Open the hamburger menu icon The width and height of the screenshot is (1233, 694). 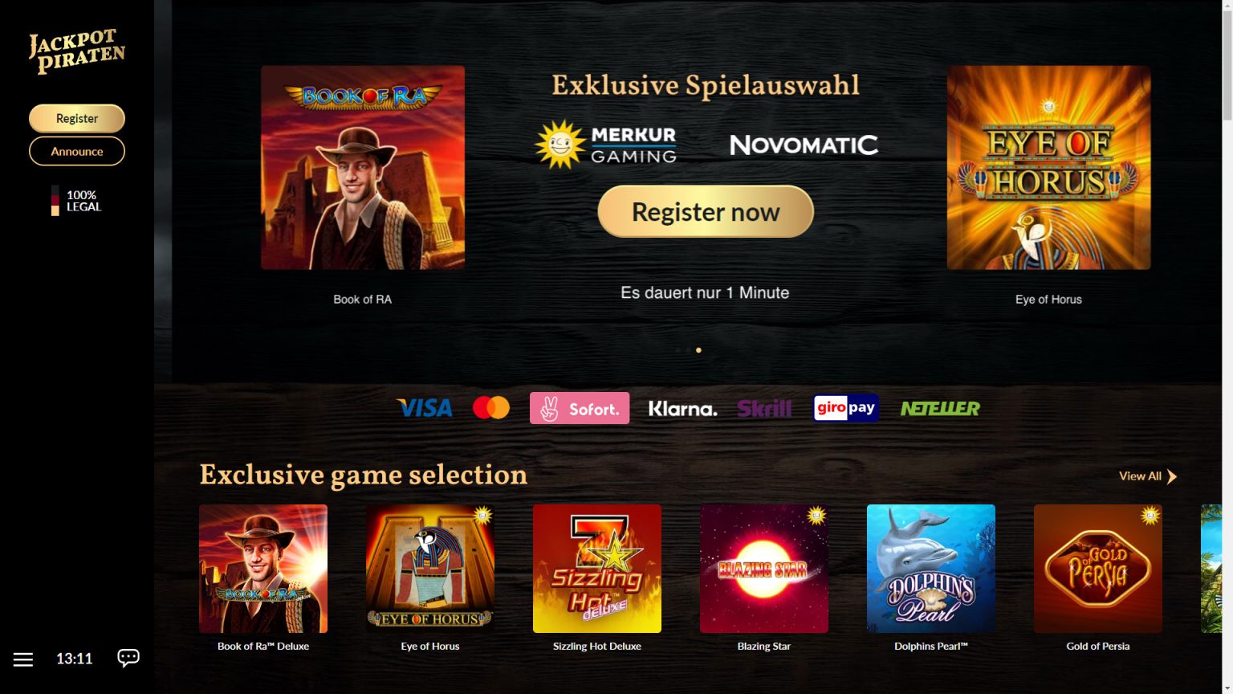point(23,659)
